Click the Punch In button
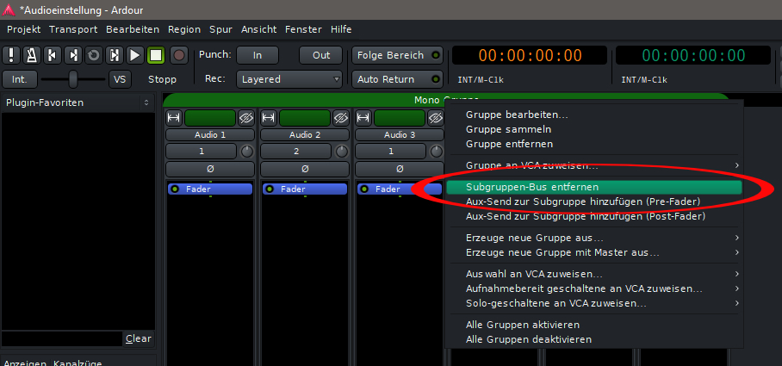Viewport: 782px width, 366px height. (x=257, y=55)
